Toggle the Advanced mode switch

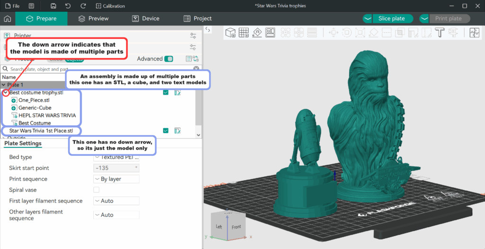pyautogui.click(x=169, y=59)
